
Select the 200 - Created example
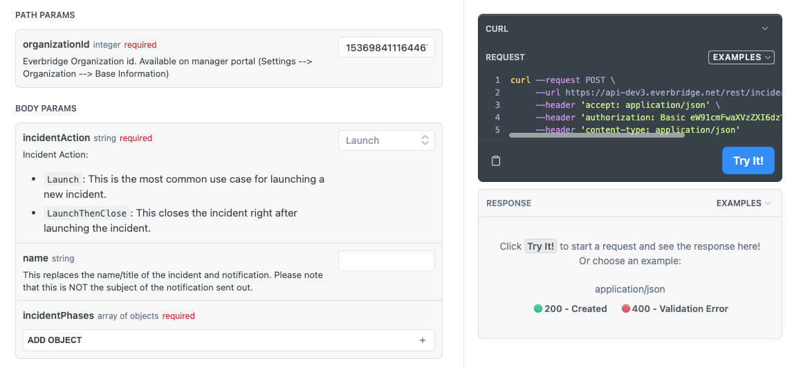pyautogui.click(x=575, y=309)
